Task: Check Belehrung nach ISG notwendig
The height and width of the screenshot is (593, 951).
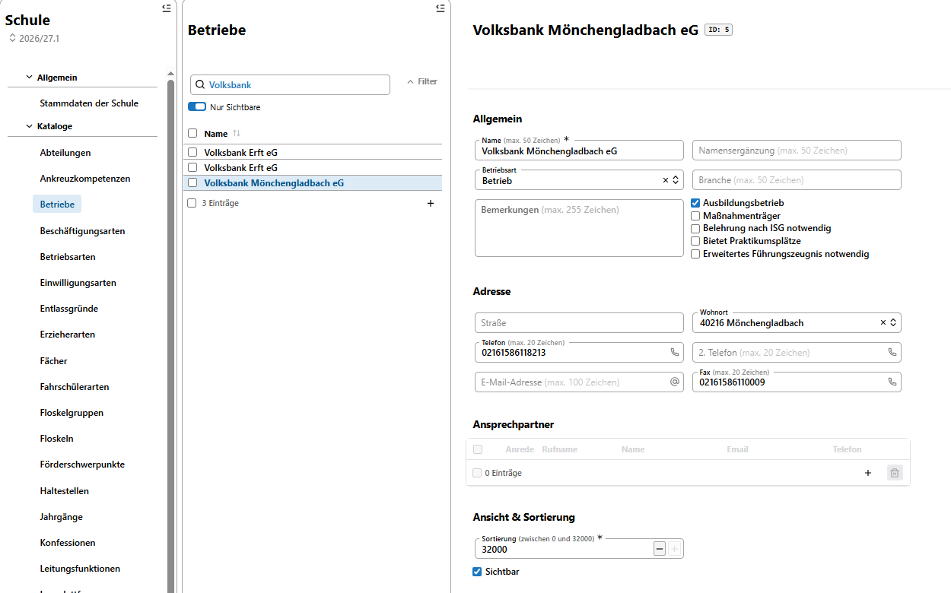Action: [x=695, y=229]
